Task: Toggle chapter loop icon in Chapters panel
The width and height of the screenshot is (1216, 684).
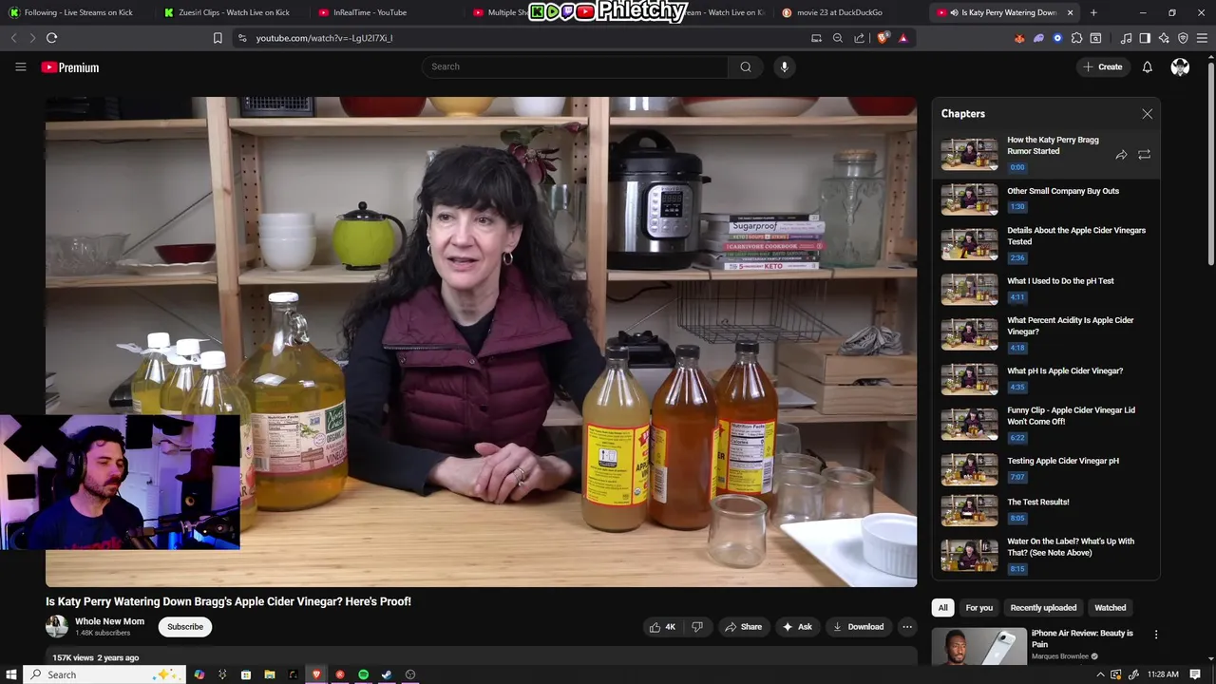Action: pos(1144,155)
